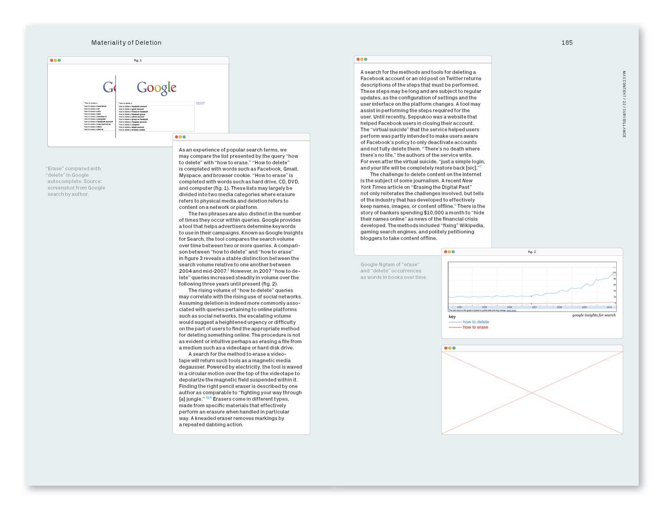Click the search-volume line chart in fig. 2

click(x=532, y=286)
